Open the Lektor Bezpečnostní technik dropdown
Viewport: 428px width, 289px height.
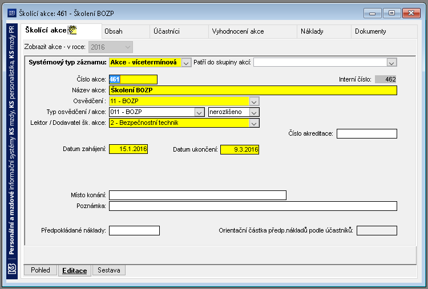[254, 123]
